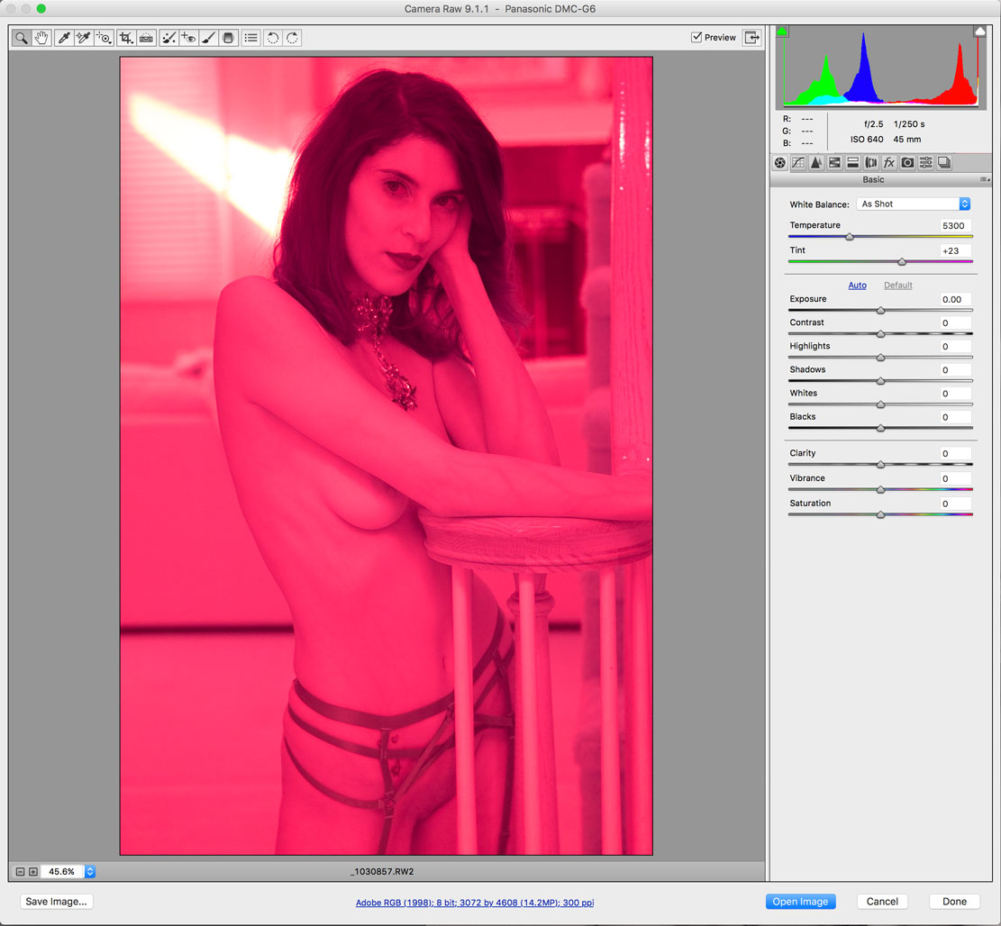
Task: Pick the White Balance eyedropper tool
Action: (64, 38)
